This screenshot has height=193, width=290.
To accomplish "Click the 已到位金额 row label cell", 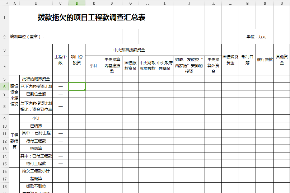I will coord(36,94).
